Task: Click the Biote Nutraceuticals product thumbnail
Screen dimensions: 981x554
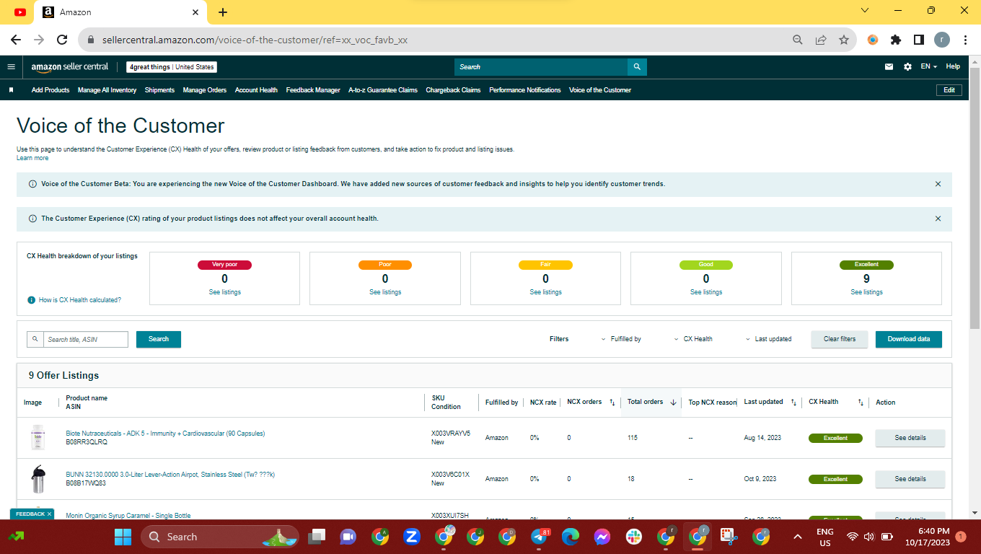Action: coord(38,438)
